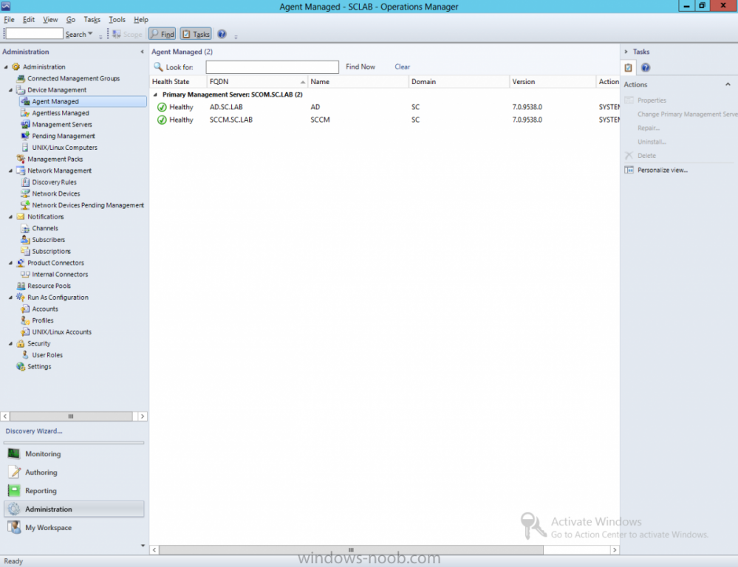The width and height of the screenshot is (738, 567).
Task: Collapse the Administration navigation pane
Action: pos(142,52)
